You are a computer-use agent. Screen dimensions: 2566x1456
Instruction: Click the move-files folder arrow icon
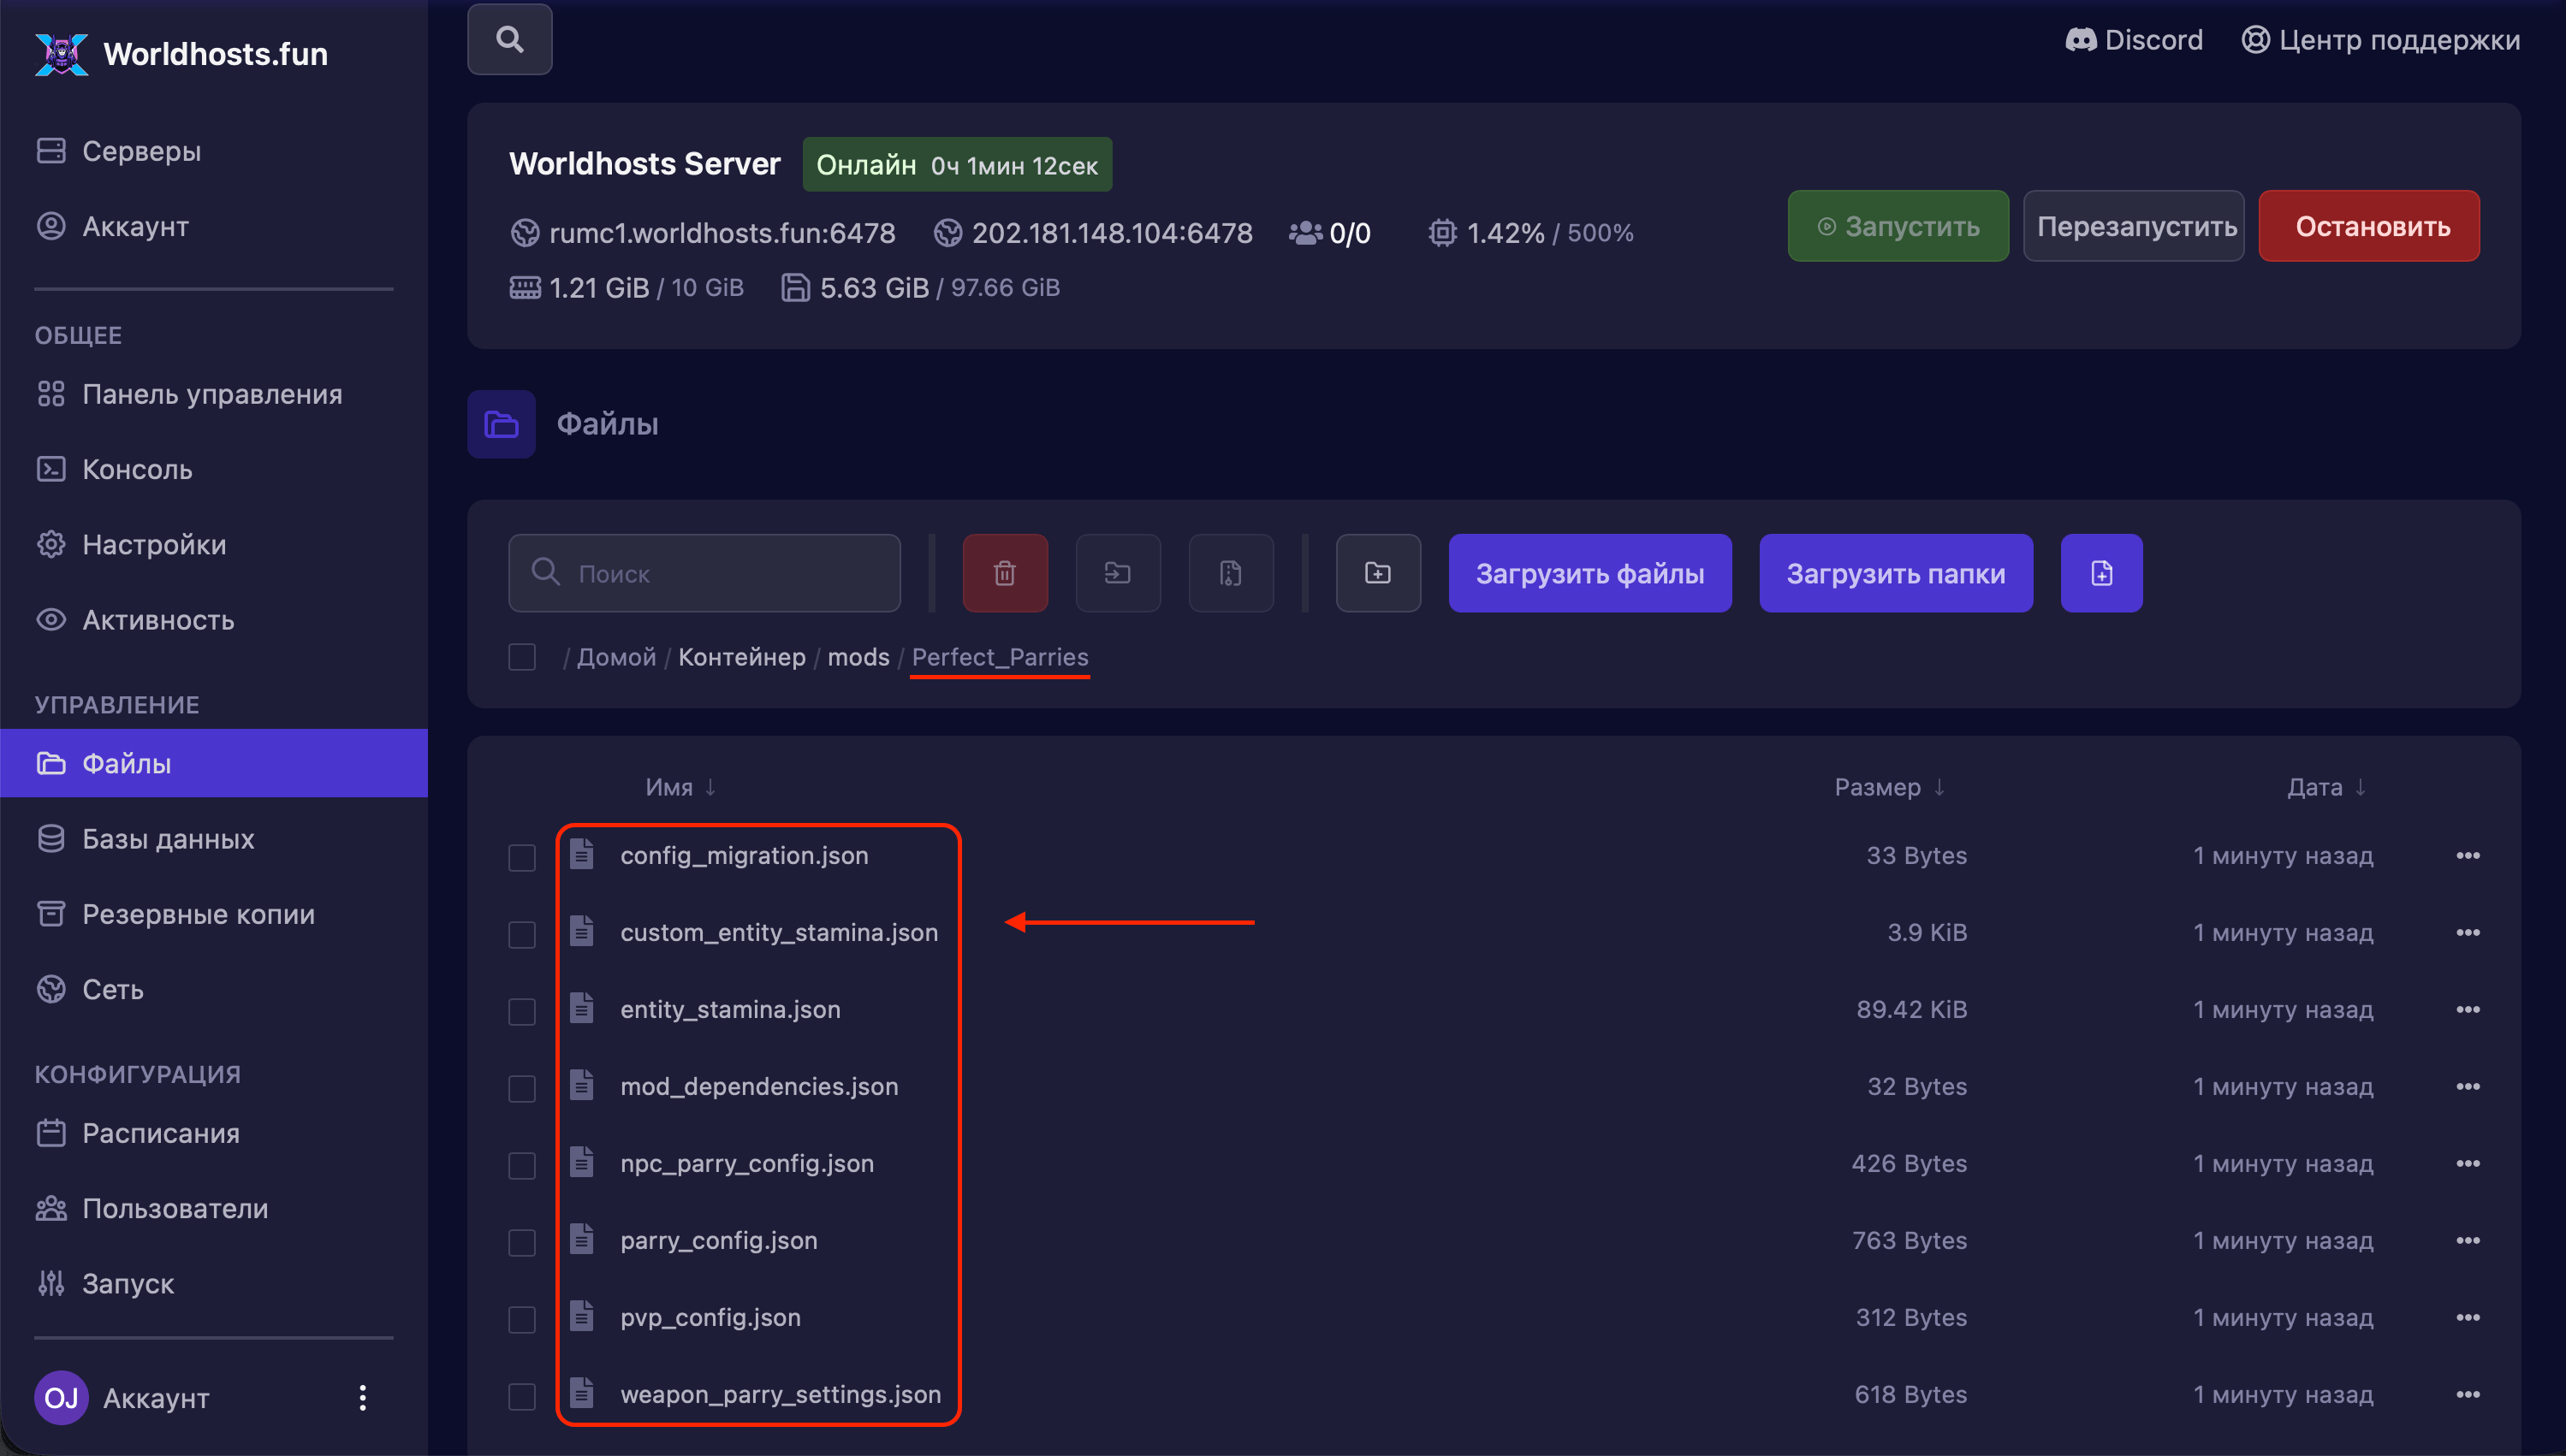1118,573
